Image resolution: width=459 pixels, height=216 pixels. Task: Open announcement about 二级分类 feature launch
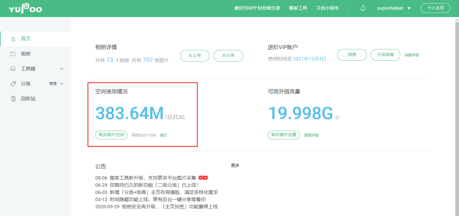147,185
